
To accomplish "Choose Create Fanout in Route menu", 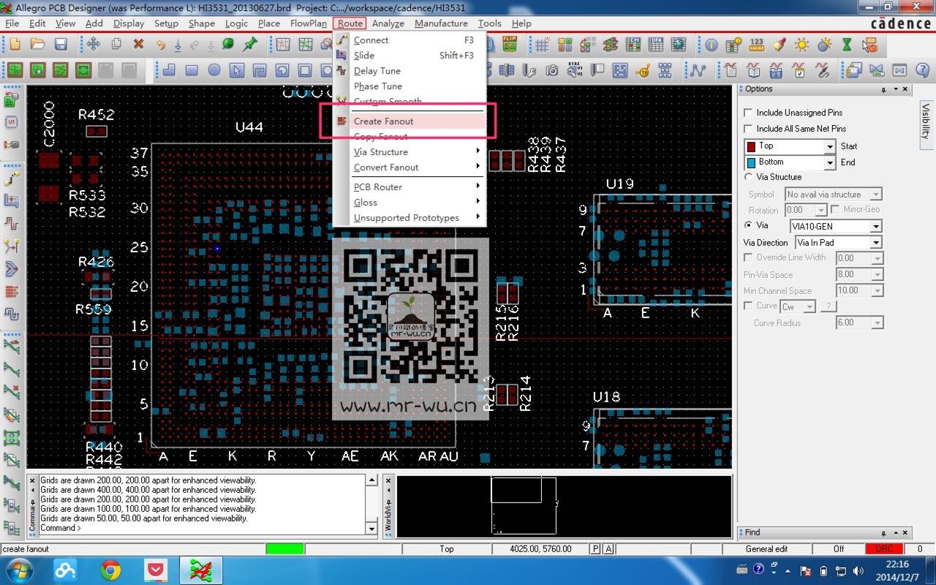I will tap(409, 121).
